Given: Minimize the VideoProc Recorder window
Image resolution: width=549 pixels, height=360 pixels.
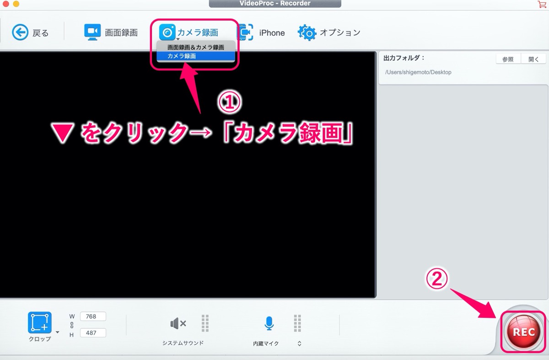Looking at the screenshot, I should pyautogui.click(x=16, y=4).
